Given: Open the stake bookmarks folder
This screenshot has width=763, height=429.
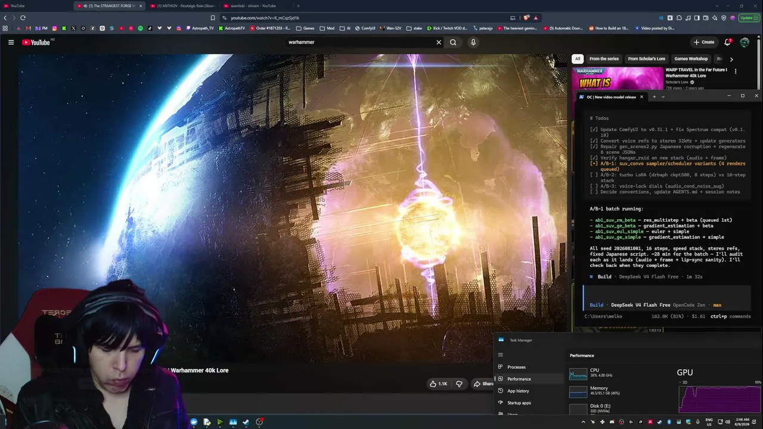Looking at the screenshot, I should point(413,28).
